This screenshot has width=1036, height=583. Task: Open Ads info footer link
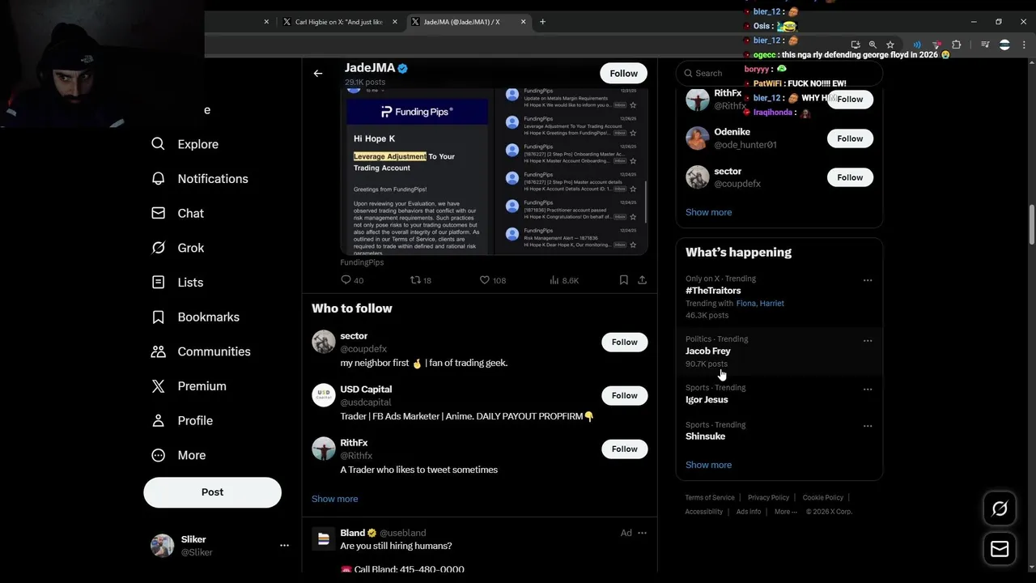(749, 512)
